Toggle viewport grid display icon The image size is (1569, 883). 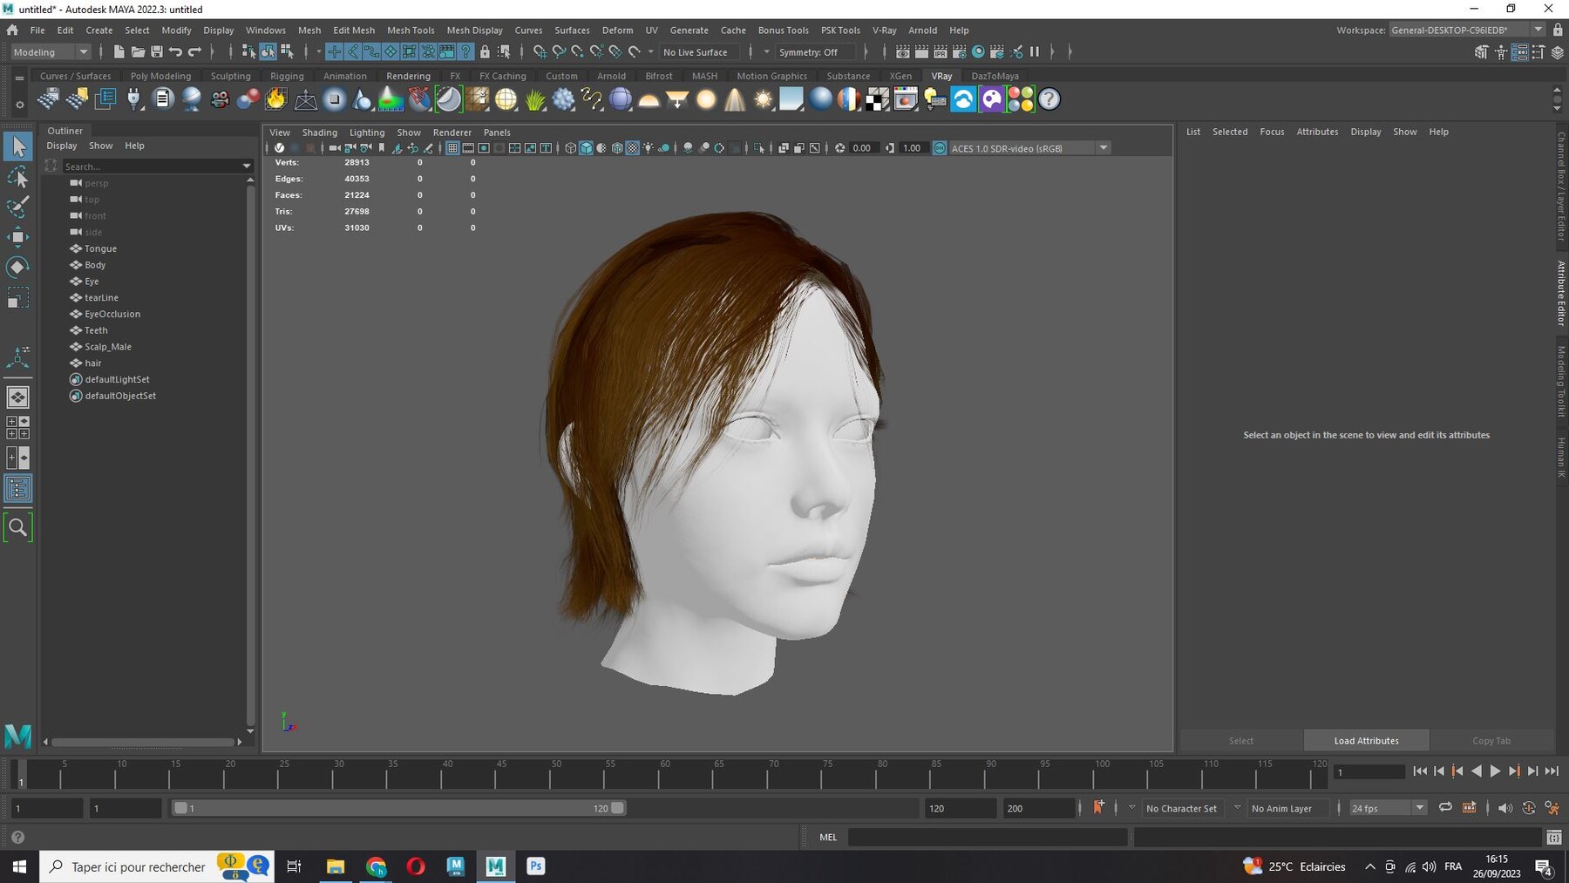tap(452, 148)
